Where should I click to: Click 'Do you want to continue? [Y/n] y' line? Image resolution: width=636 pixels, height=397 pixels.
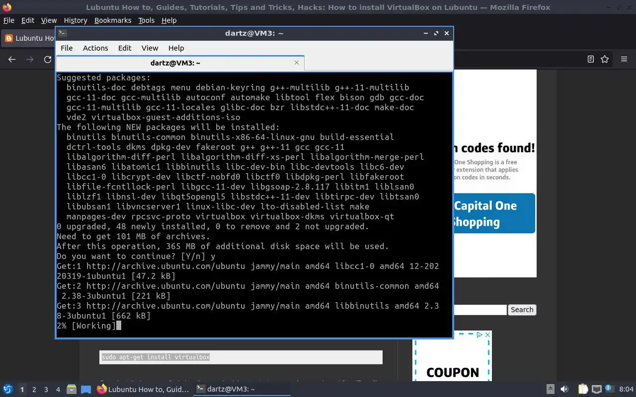click(x=136, y=256)
